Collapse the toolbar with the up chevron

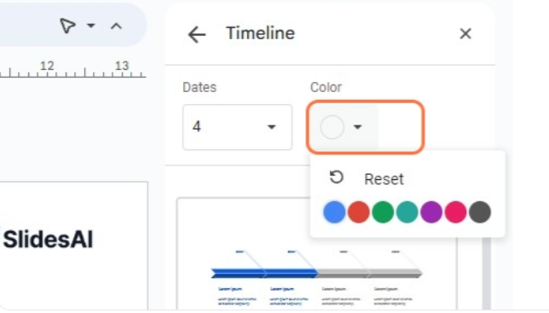116,26
